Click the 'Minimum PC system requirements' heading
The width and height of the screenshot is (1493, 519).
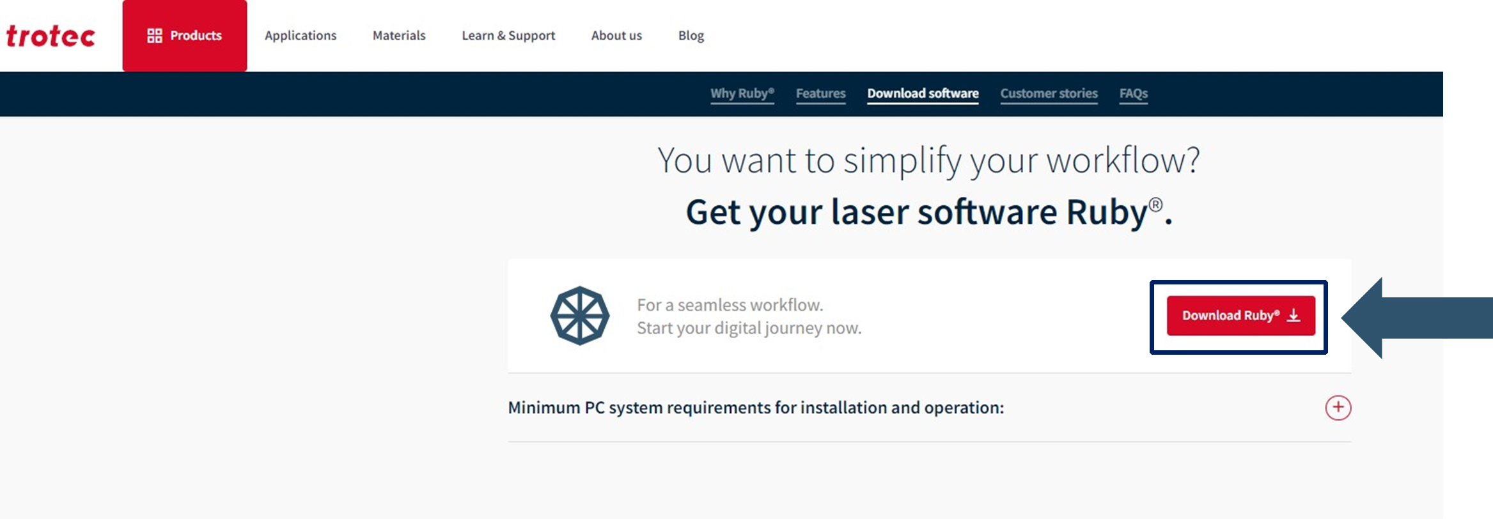(x=756, y=408)
